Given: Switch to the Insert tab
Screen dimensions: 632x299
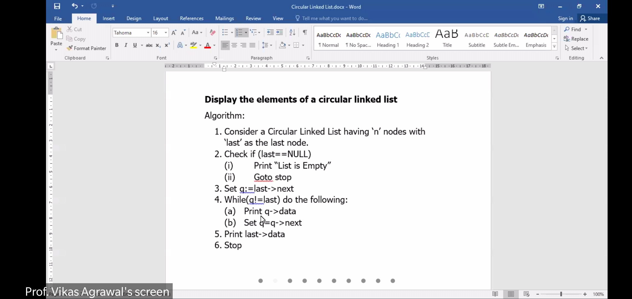Looking at the screenshot, I should [108, 18].
